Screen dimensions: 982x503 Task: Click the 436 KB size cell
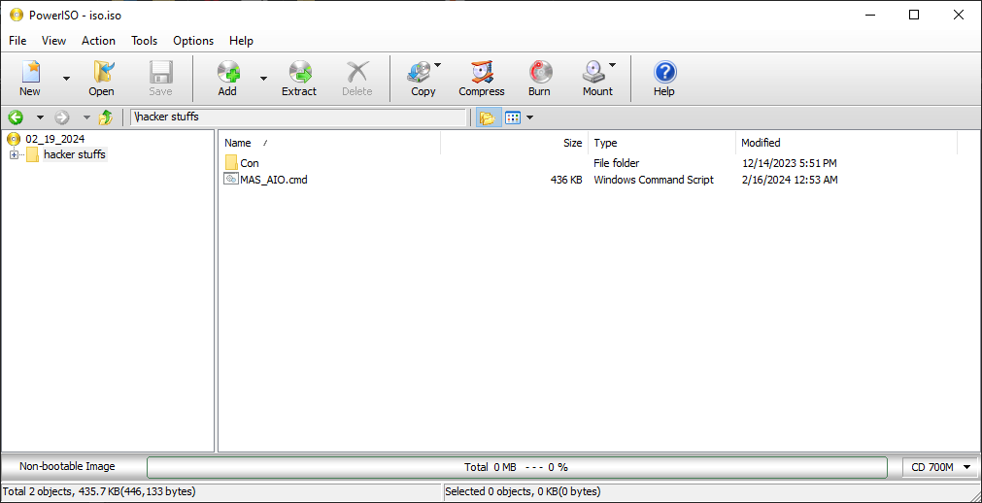click(566, 180)
